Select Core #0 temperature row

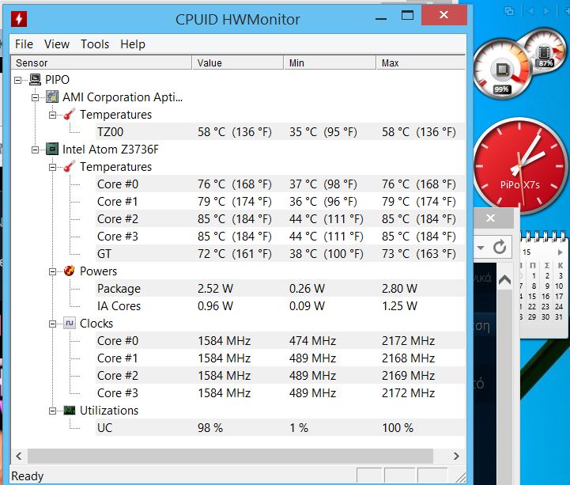coord(280,184)
